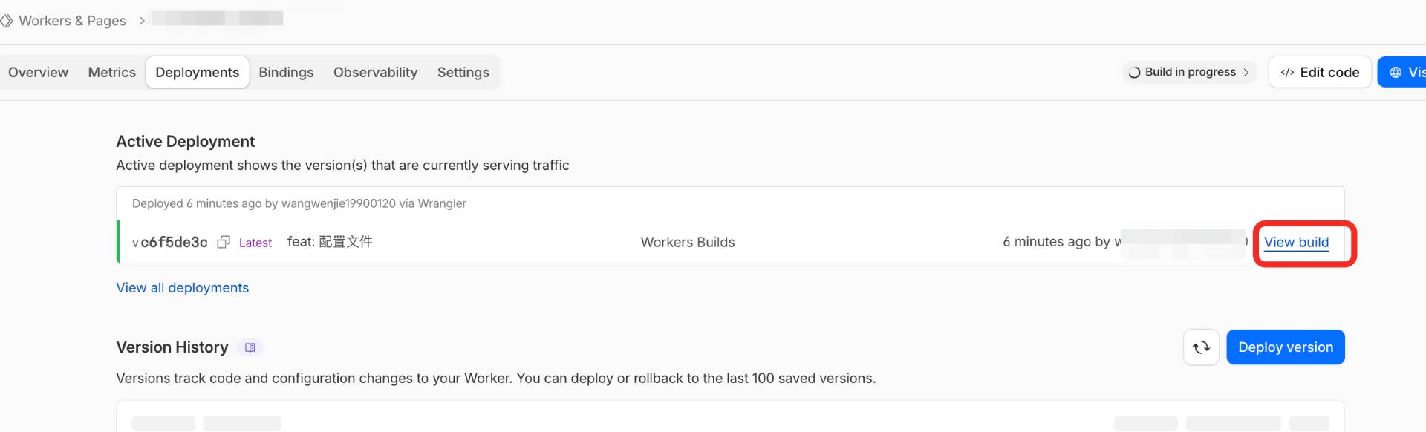
Task: Copy the c6f5de3c version ID
Action: 223,243
